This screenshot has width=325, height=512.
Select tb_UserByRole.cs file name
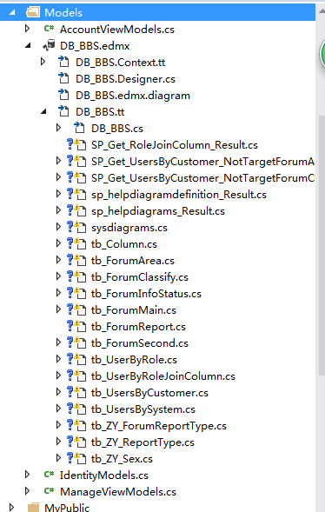click(x=134, y=360)
